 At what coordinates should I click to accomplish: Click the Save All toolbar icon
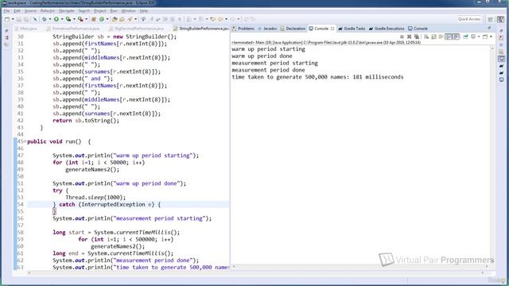pos(26,19)
